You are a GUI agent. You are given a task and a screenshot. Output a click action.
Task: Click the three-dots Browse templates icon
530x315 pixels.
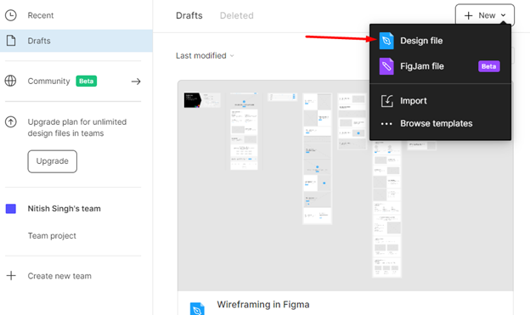click(386, 124)
